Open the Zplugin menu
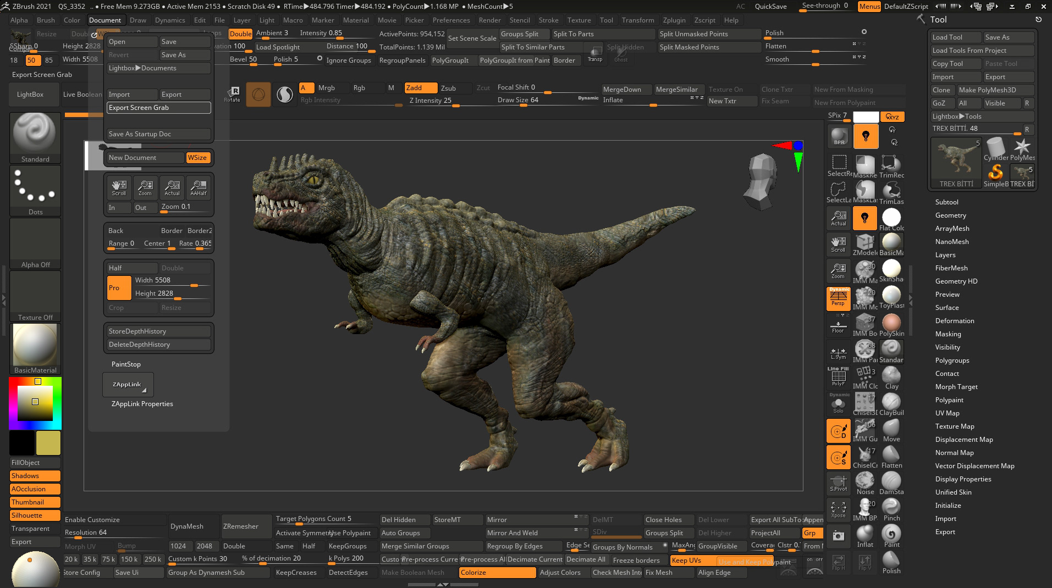 click(674, 20)
